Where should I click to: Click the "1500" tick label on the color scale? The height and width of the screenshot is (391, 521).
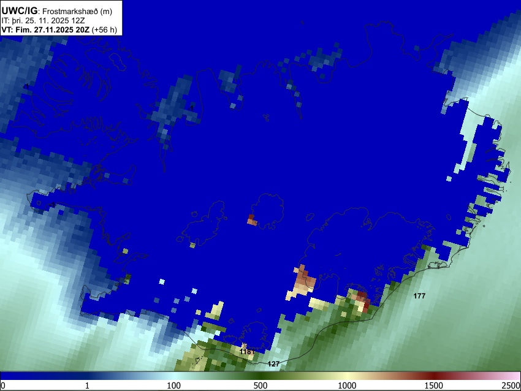[x=434, y=385]
